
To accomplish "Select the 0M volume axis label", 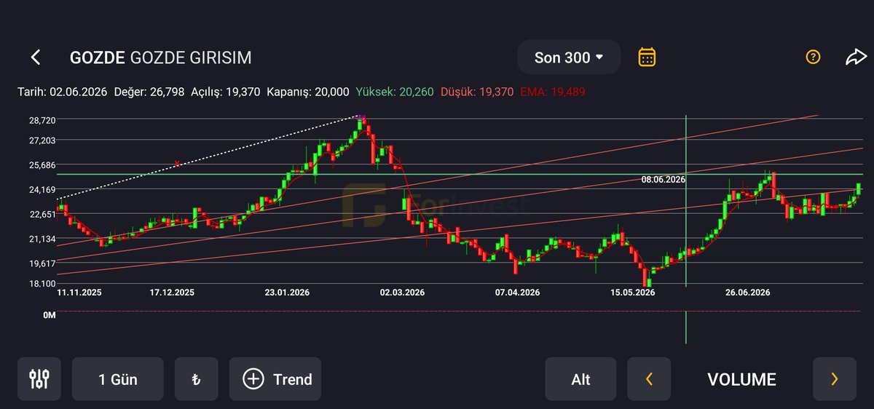I will click(49, 316).
